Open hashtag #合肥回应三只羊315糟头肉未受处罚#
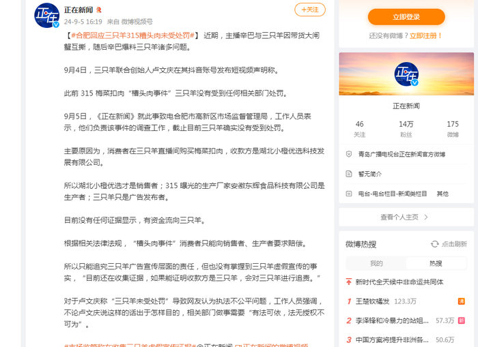This screenshot has height=347, width=478. coord(132,35)
